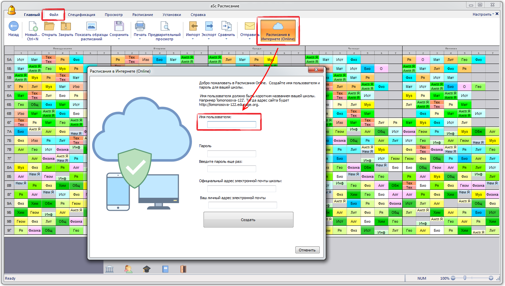Viewport: 505px width, 286px height.
Task: Expand the Экспорт dropdown arrow
Action: pyautogui.click(x=209, y=39)
